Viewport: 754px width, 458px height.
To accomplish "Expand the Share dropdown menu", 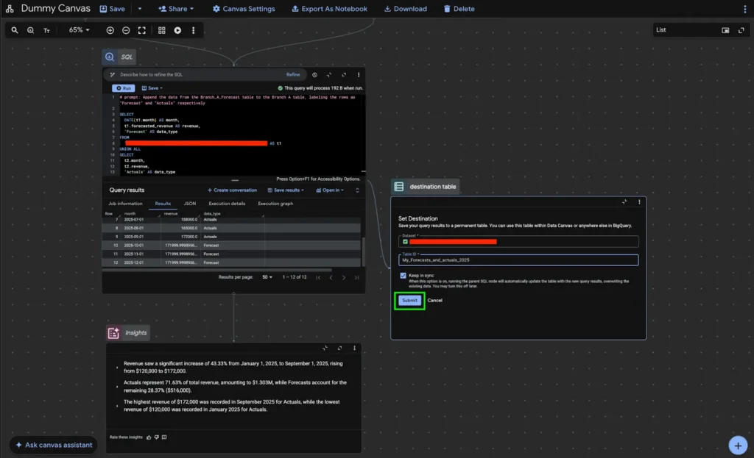I will click(x=177, y=9).
